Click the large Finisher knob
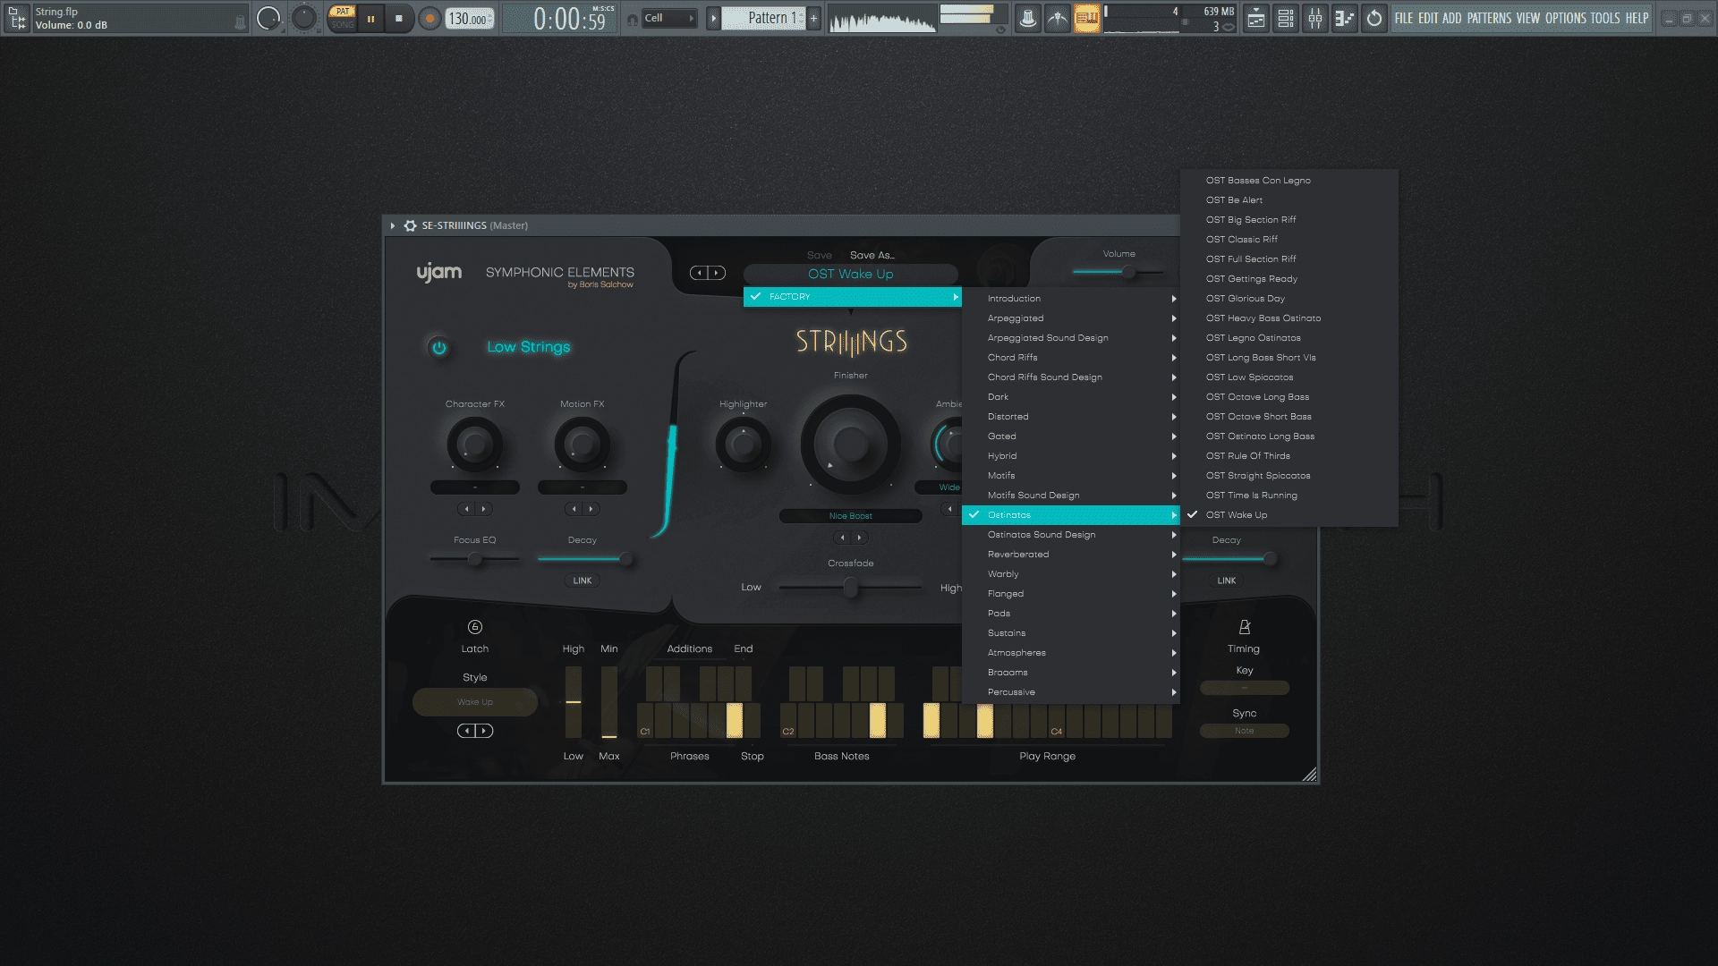1718x966 pixels. coord(851,444)
